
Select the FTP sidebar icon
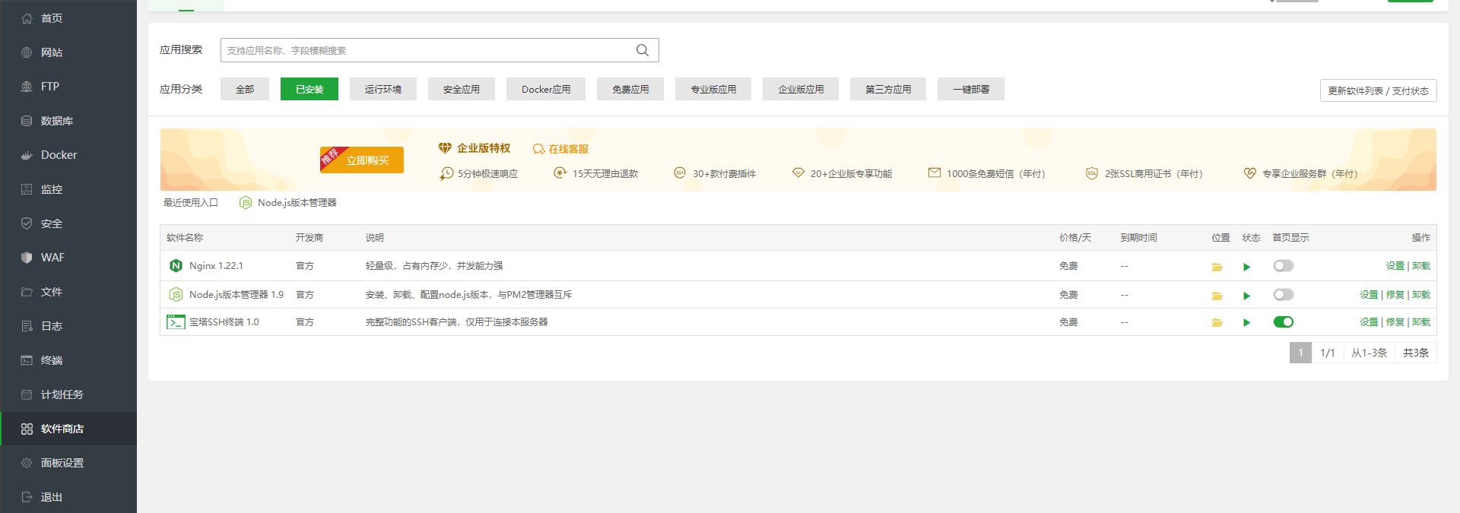[27, 87]
